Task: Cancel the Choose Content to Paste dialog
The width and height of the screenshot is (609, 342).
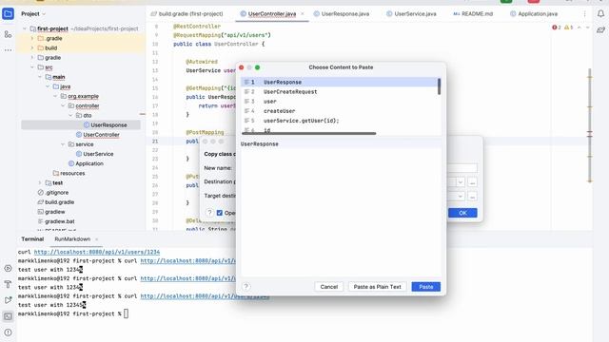Action: [x=329, y=287]
